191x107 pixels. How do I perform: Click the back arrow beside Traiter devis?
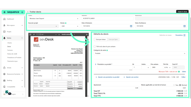coord(28,12)
